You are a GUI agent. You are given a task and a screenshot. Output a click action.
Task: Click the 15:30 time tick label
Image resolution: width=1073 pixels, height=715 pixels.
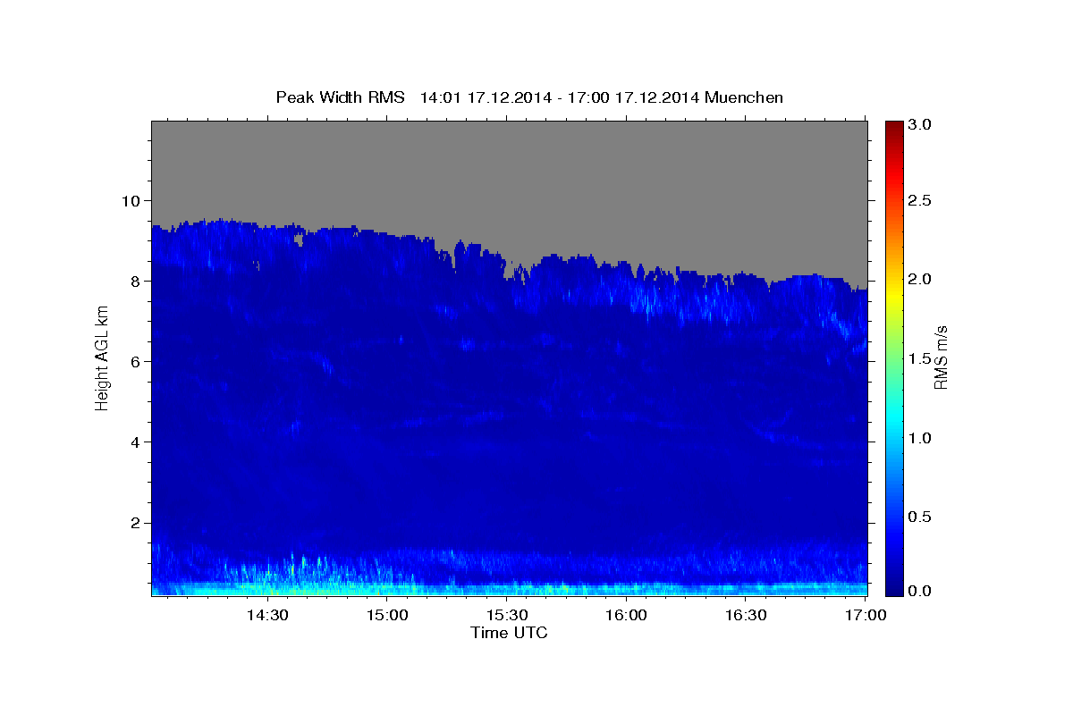click(x=506, y=616)
